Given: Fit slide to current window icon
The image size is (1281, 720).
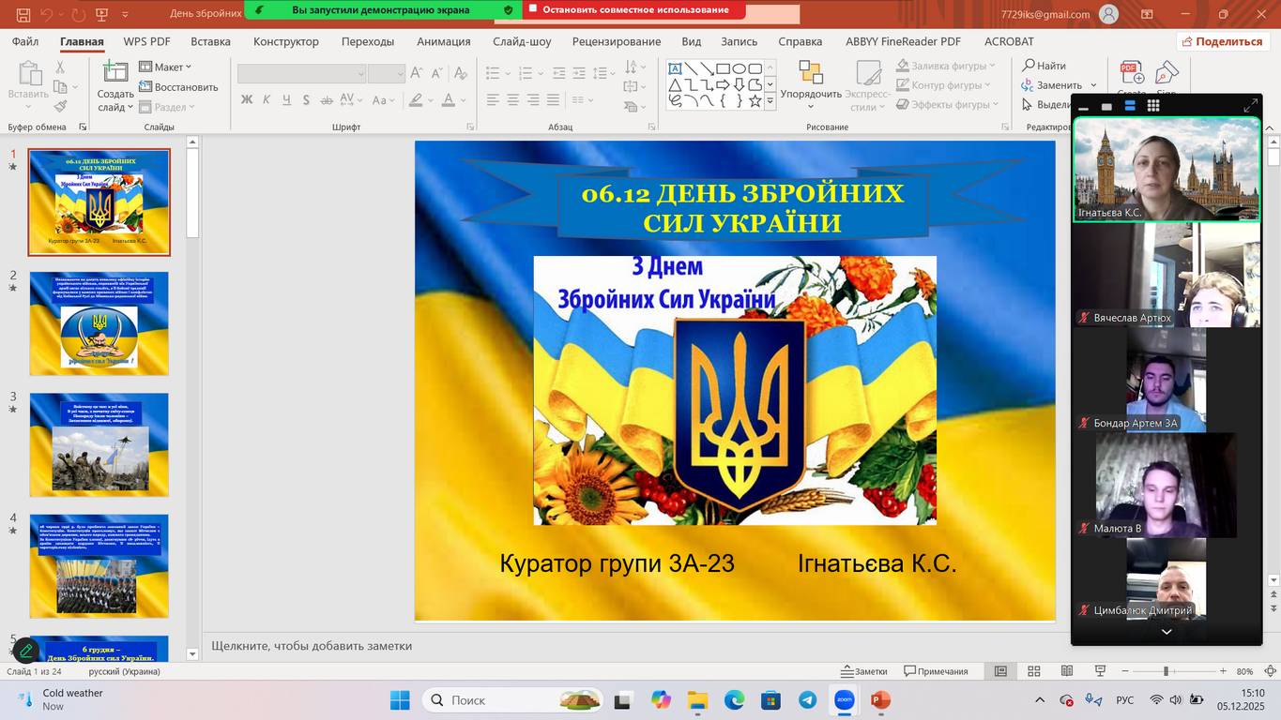Looking at the screenshot, I should 1271,671.
